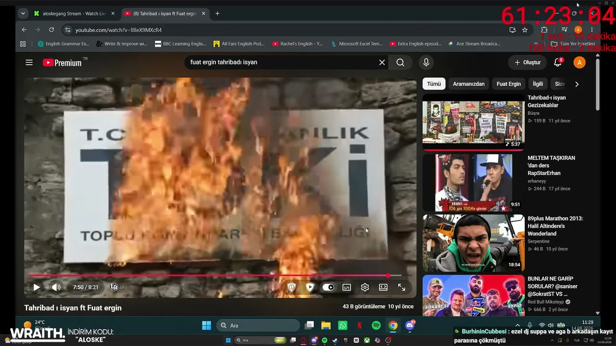Select the Fuat Ergin filter chip
616x346 pixels.
click(x=509, y=84)
